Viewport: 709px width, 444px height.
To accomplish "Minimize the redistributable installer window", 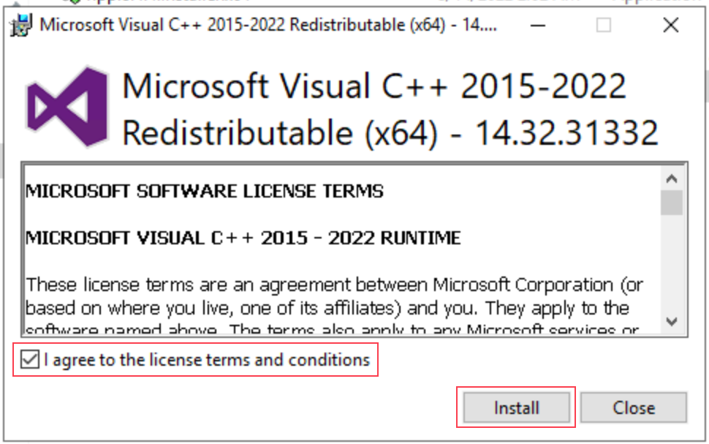I will 538,26.
